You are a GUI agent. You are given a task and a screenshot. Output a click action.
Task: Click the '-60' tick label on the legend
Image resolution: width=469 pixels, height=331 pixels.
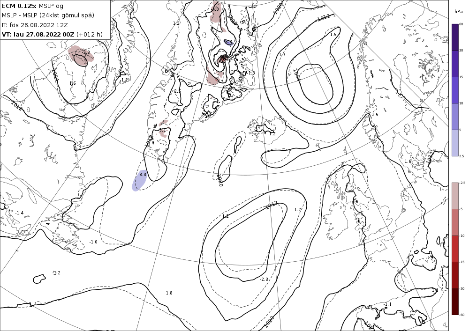[x=462, y=315]
